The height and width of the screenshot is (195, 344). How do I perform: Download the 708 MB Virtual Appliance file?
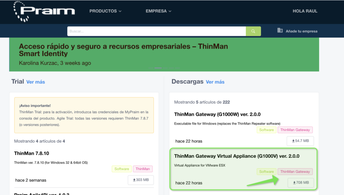(x=301, y=183)
